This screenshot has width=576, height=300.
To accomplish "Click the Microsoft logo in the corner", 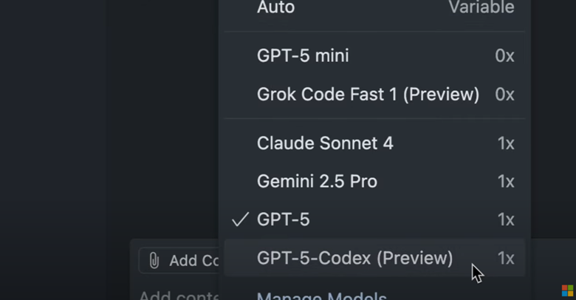I will 566,289.
